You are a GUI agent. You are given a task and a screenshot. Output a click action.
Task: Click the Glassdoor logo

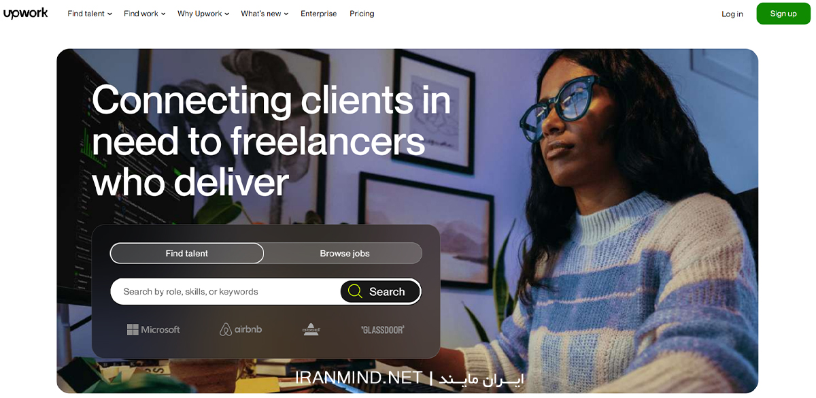tap(382, 329)
